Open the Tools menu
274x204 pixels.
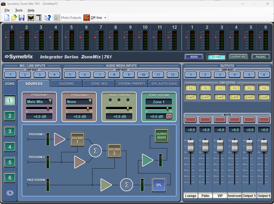(x=19, y=10)
